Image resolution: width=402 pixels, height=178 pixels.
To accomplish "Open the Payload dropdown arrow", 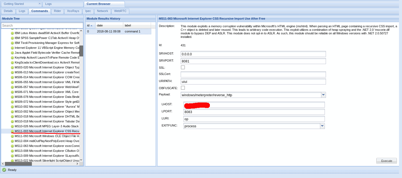I will point(324,95).
